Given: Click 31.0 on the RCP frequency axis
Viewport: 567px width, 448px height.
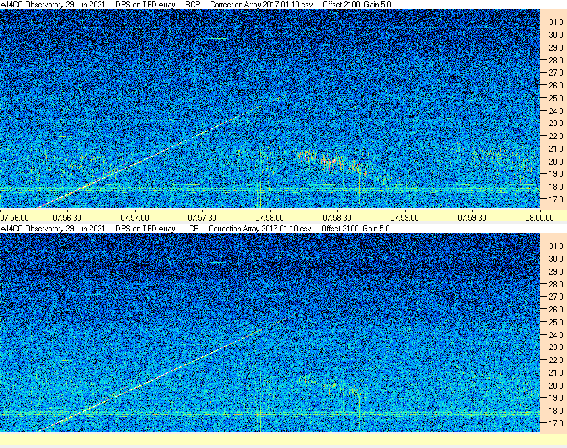Looking at the screenshot, I should pos(556,22).
